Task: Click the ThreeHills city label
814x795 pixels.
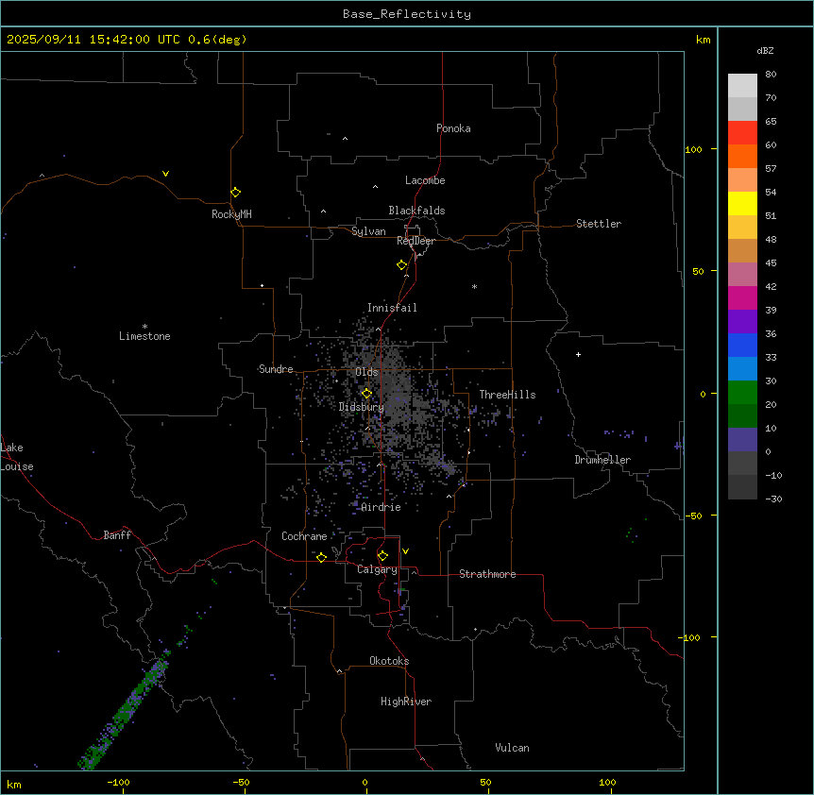Action: tap(507, 395)
